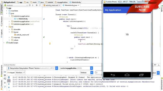Viewport: 163px width, 91px height.
Task: Open the Project tool window sidebar tab
Action: click(x=2, y=9)
